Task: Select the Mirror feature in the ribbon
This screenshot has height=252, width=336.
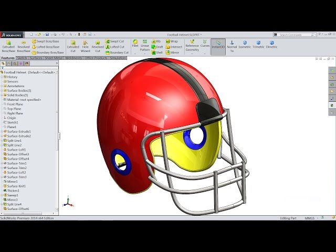Action: click(x=172, y=52)
